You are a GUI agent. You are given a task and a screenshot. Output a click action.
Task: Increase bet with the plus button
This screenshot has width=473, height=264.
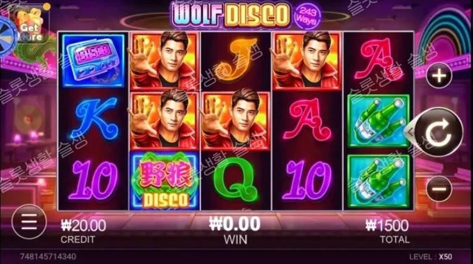[x=439, y=75]
